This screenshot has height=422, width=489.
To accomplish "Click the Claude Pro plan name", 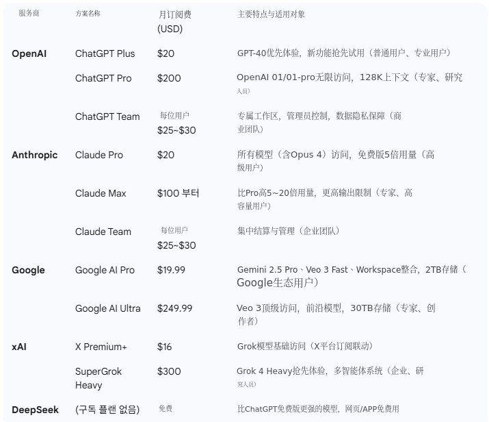I will (x=99, y=155).
